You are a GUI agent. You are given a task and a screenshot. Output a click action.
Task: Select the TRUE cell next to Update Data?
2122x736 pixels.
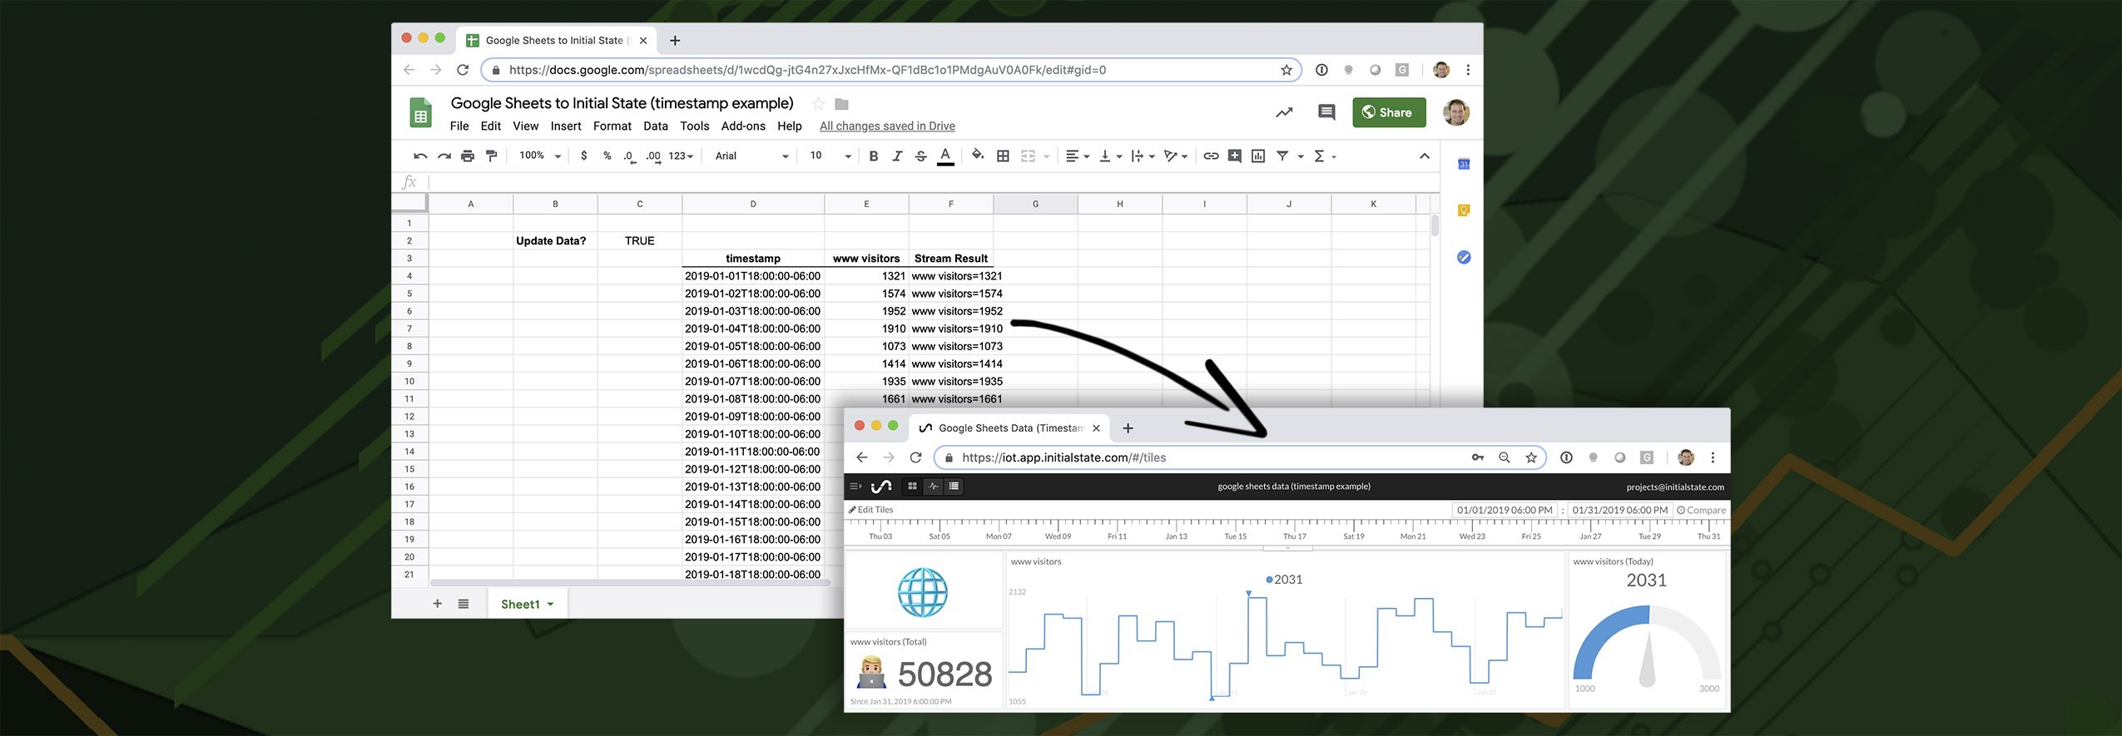click(639, 241)
